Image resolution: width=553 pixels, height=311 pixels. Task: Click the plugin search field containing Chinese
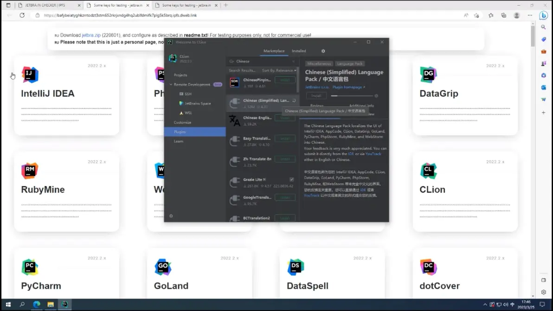(x=262, y=61)
